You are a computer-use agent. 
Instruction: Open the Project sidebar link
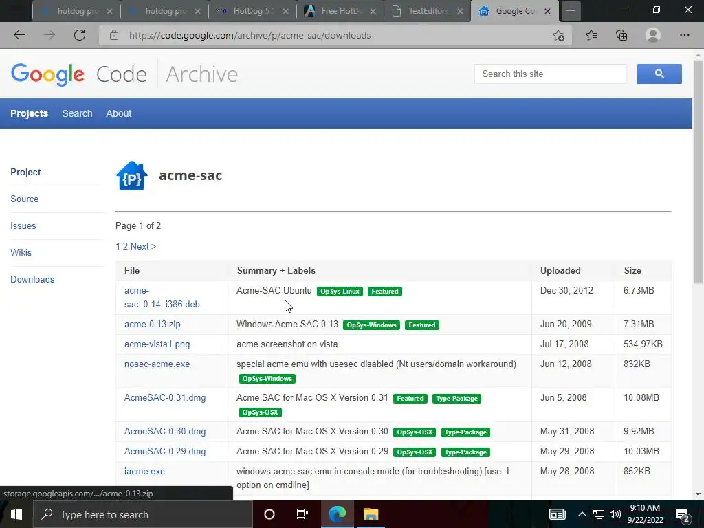[25, 172]
